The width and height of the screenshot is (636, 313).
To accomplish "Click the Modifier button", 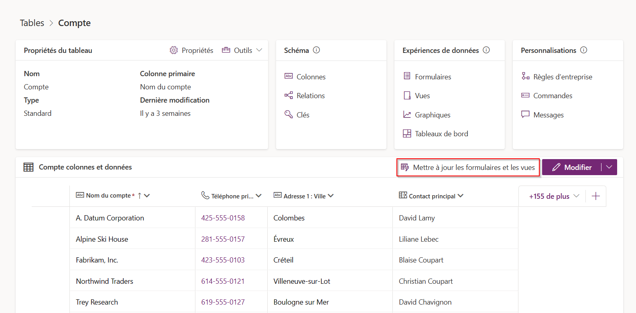I will click(x=571, y=167).
